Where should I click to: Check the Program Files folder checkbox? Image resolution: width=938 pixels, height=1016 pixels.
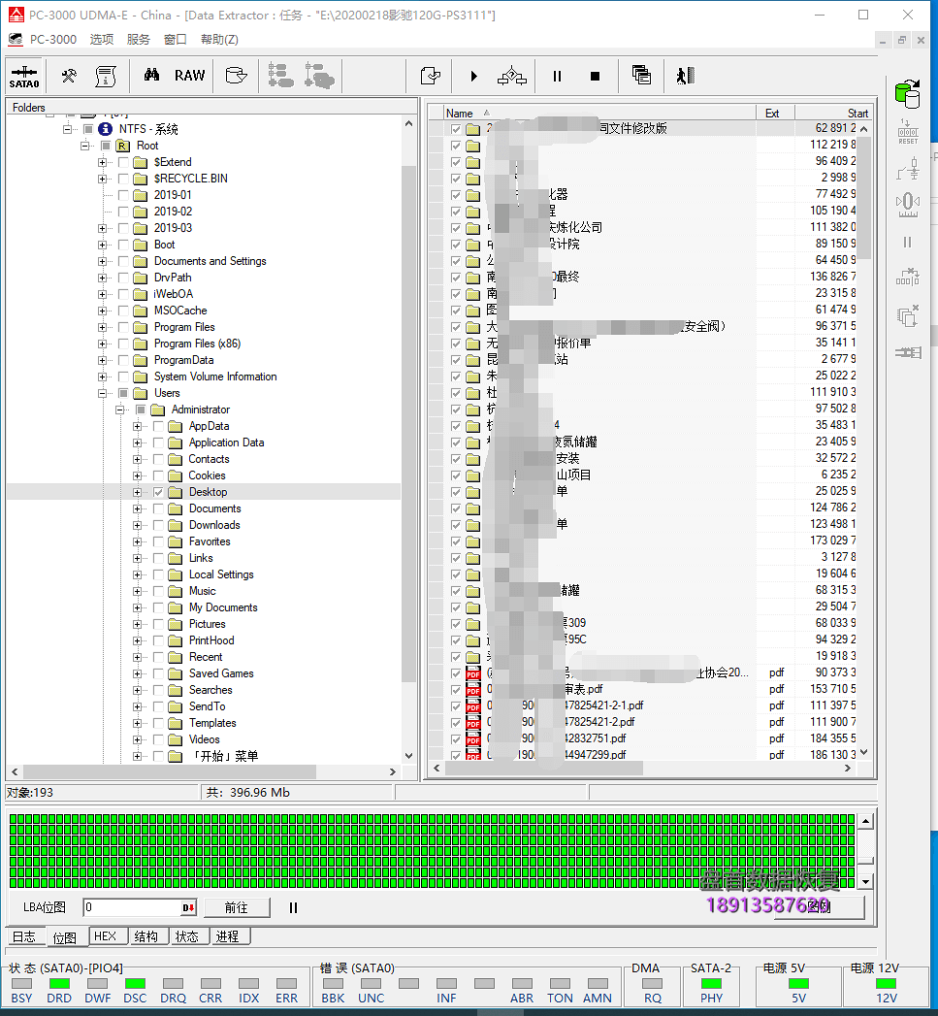(x=123, y=327)
